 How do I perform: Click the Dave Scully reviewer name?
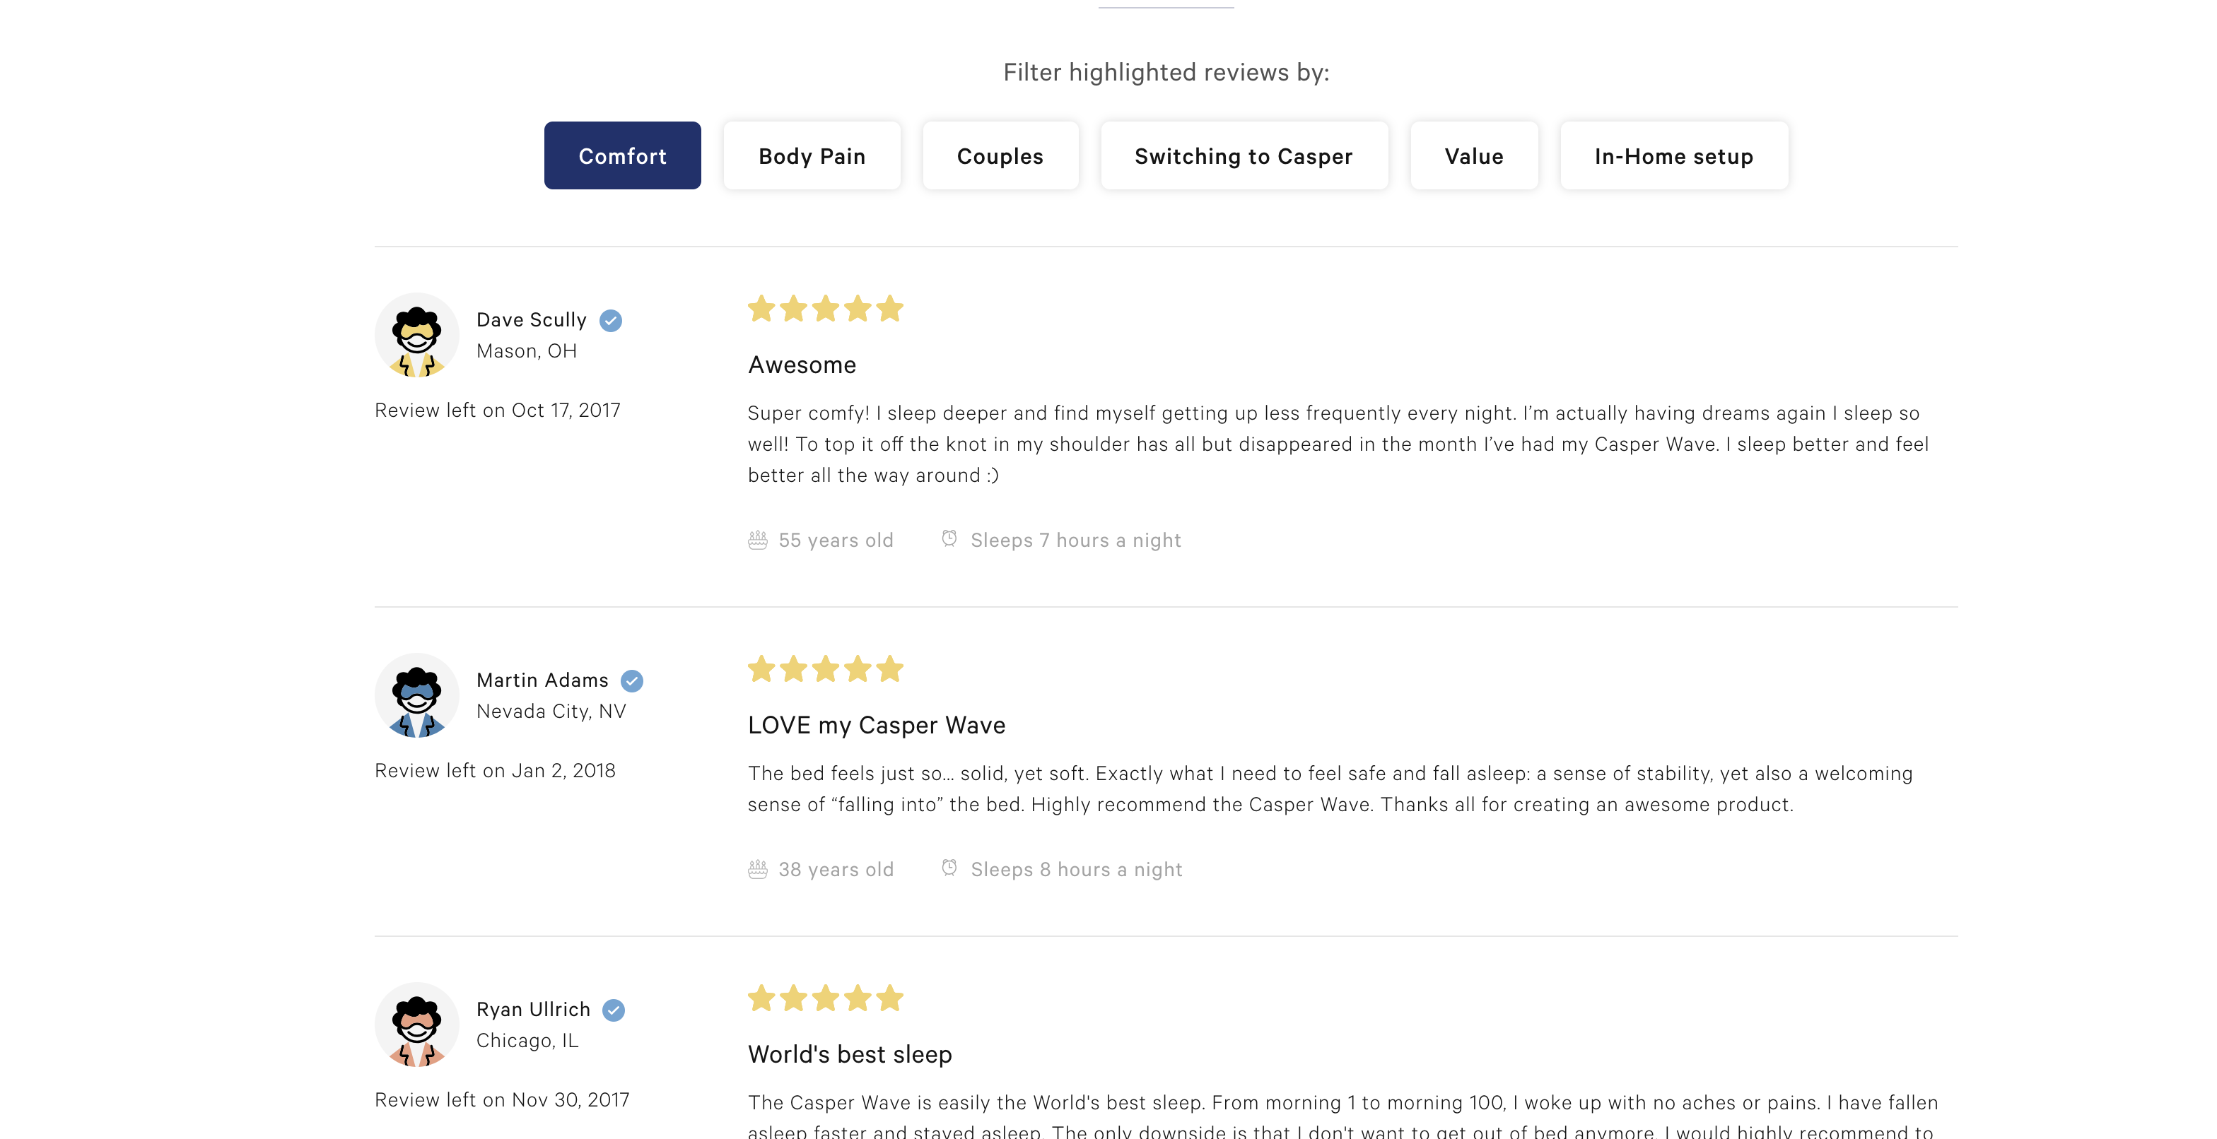click(x=531, y=320)
